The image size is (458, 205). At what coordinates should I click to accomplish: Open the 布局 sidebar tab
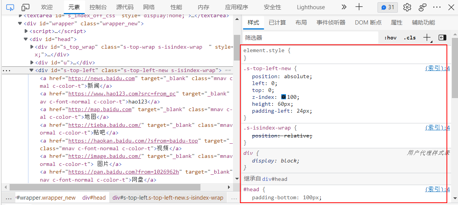pyautogui.click(x=301, y=23)
